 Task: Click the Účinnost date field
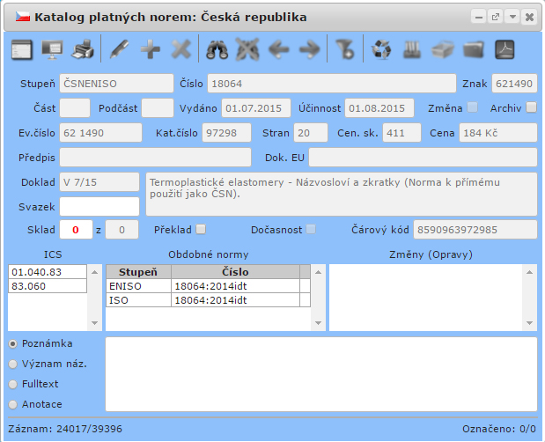379,108
